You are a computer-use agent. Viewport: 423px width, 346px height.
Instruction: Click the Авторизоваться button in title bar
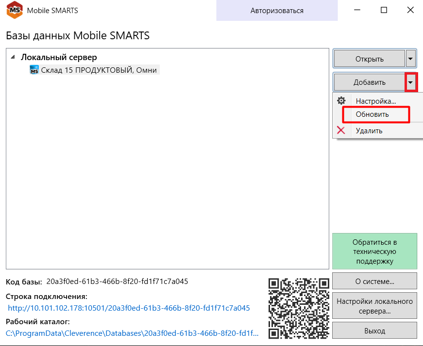click(x=277, y=10)
